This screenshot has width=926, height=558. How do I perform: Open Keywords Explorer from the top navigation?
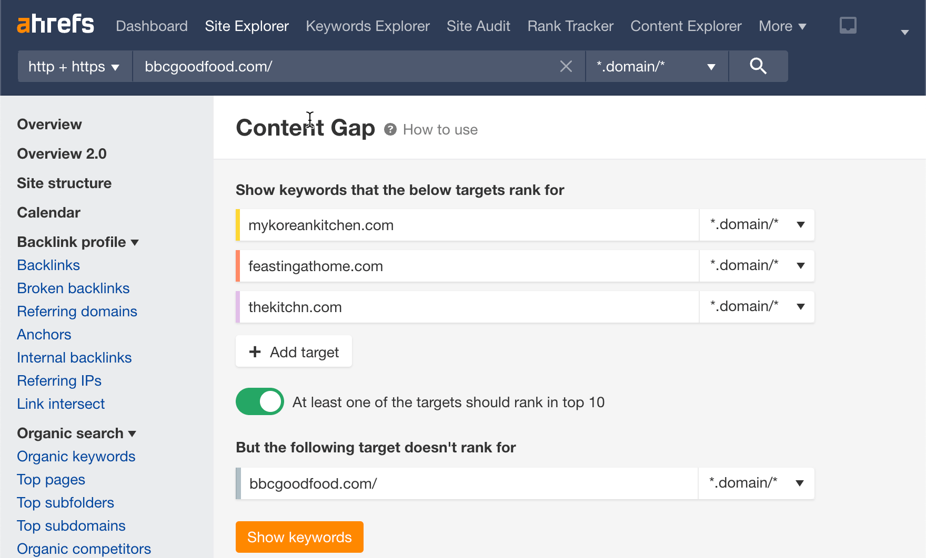pos(367,26)
